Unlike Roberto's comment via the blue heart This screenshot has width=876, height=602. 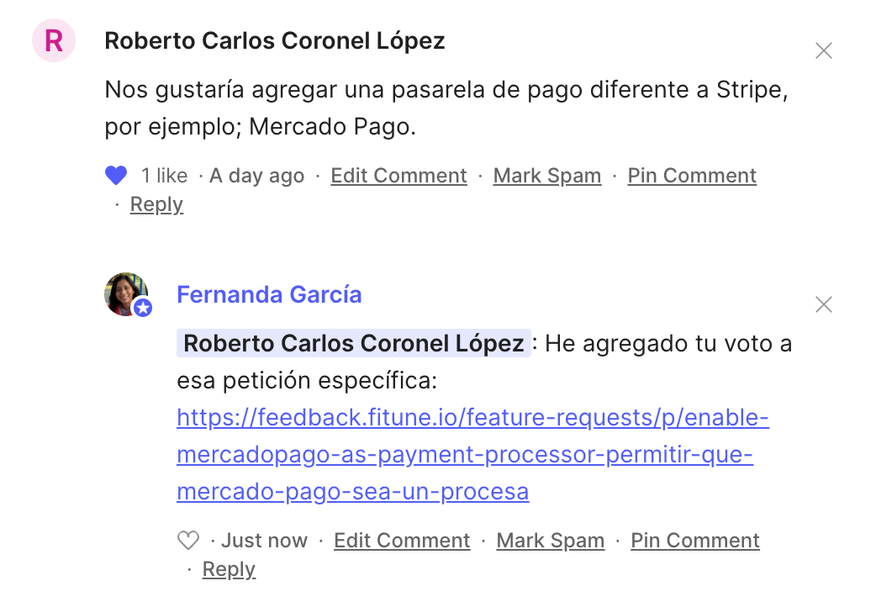(116, 176)
